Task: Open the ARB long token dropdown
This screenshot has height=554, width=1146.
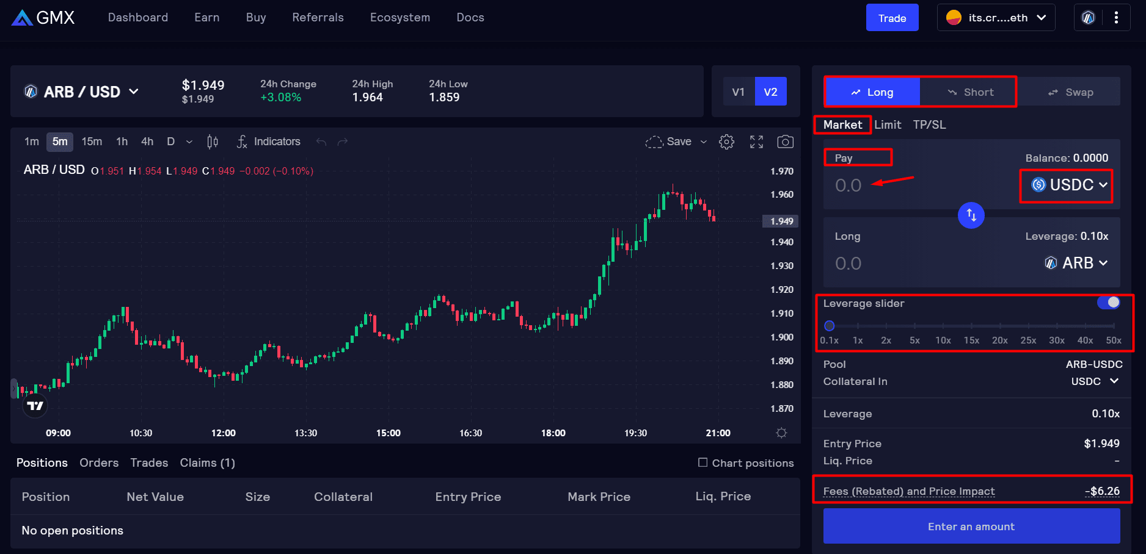Action: pyautogui.click(x=1076, y=263)
